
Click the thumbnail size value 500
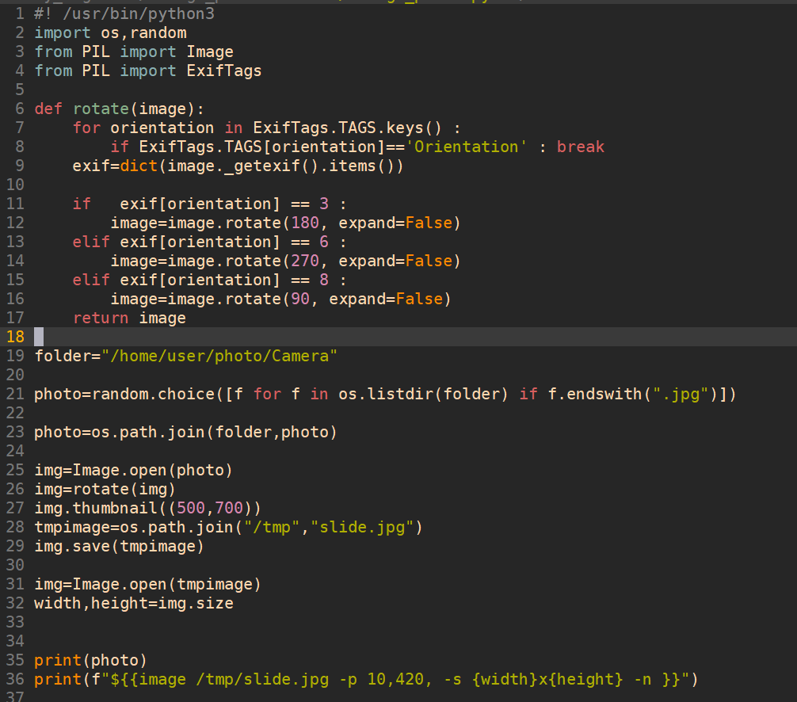point(191,508)
